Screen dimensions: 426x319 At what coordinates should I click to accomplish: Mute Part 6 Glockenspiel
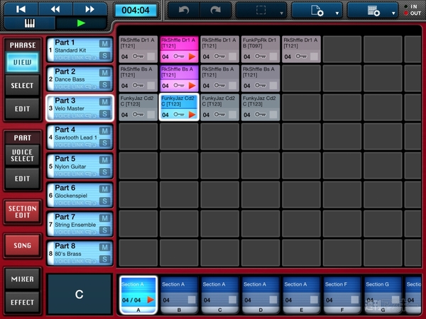104,189
